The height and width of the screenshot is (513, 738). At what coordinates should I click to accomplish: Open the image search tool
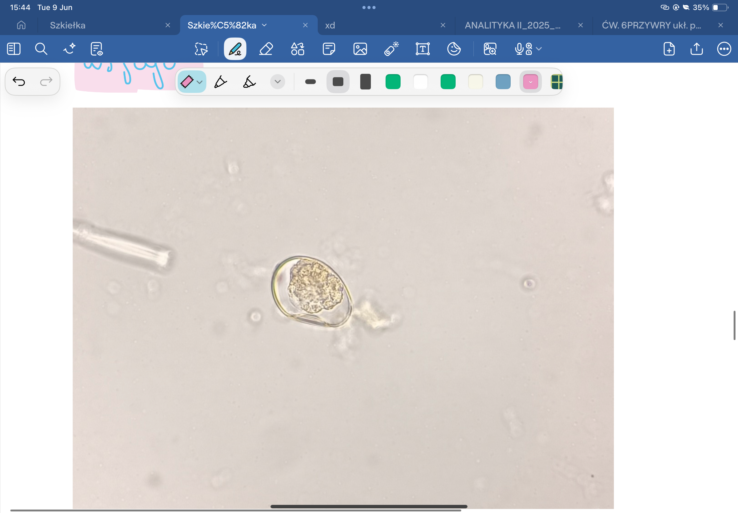[490, 49]
